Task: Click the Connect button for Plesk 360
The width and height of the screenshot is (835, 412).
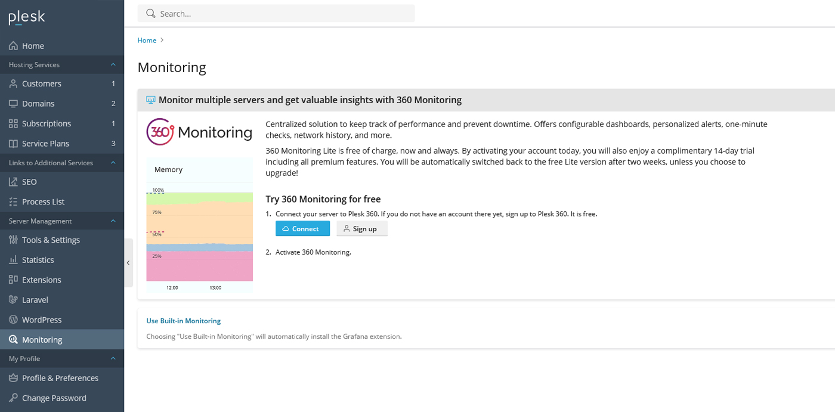Action: click(302, 228)
